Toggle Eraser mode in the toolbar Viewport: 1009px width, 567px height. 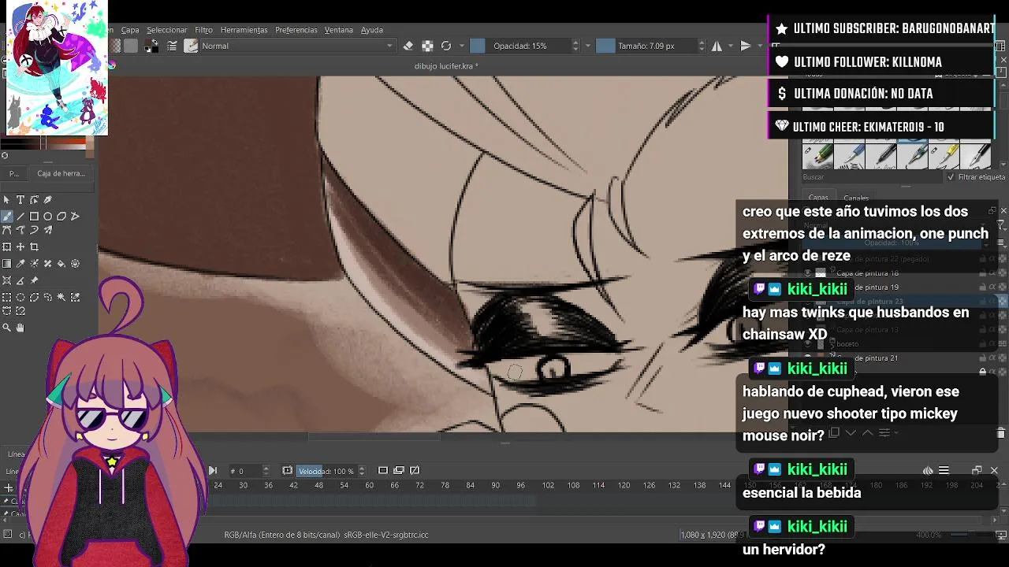coord(408,46)
